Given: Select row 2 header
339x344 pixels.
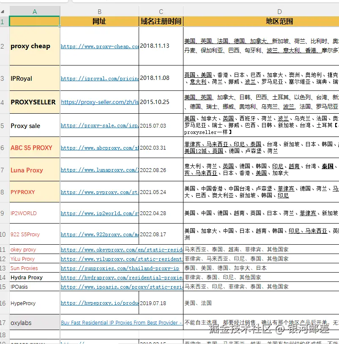Looking at the screenshot, I should pos(4,46).
